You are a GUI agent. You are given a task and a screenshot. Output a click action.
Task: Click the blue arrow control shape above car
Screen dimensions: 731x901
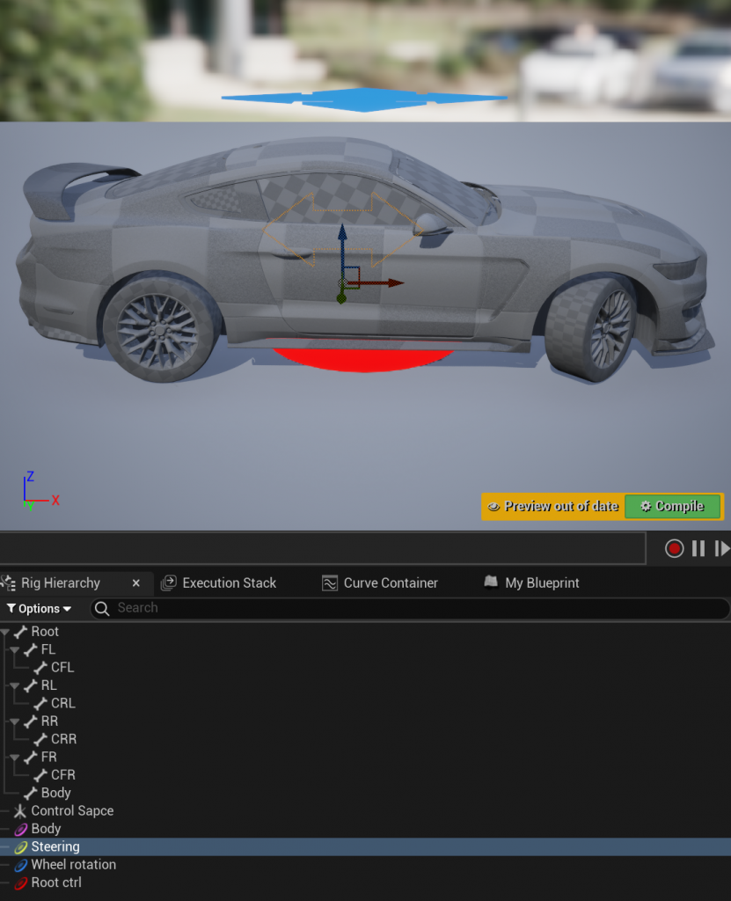(364, 99)
